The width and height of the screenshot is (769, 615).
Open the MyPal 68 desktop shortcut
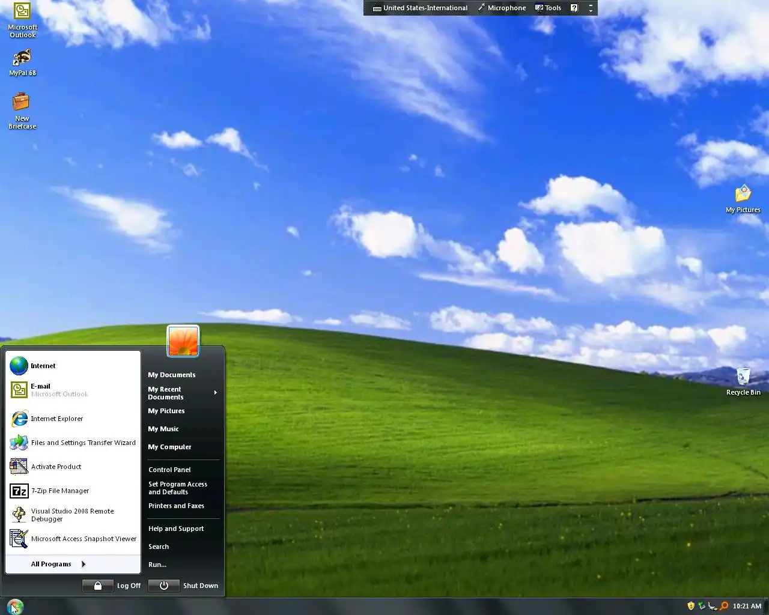pos(22,62)
